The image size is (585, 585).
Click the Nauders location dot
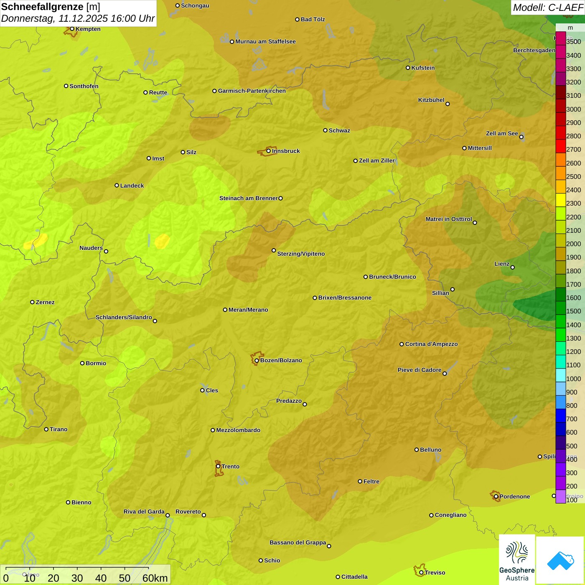[x=106, y=252]
